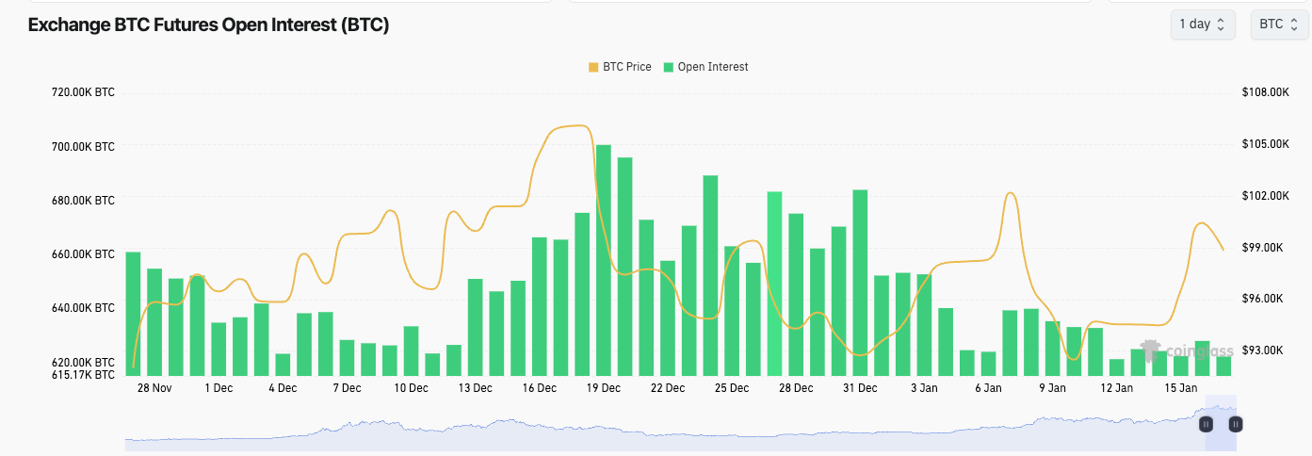Click the yellow BTC Price legend swatch
Image resolution: width=1312 pixels, height=456 pixels.
pos(593,67)
